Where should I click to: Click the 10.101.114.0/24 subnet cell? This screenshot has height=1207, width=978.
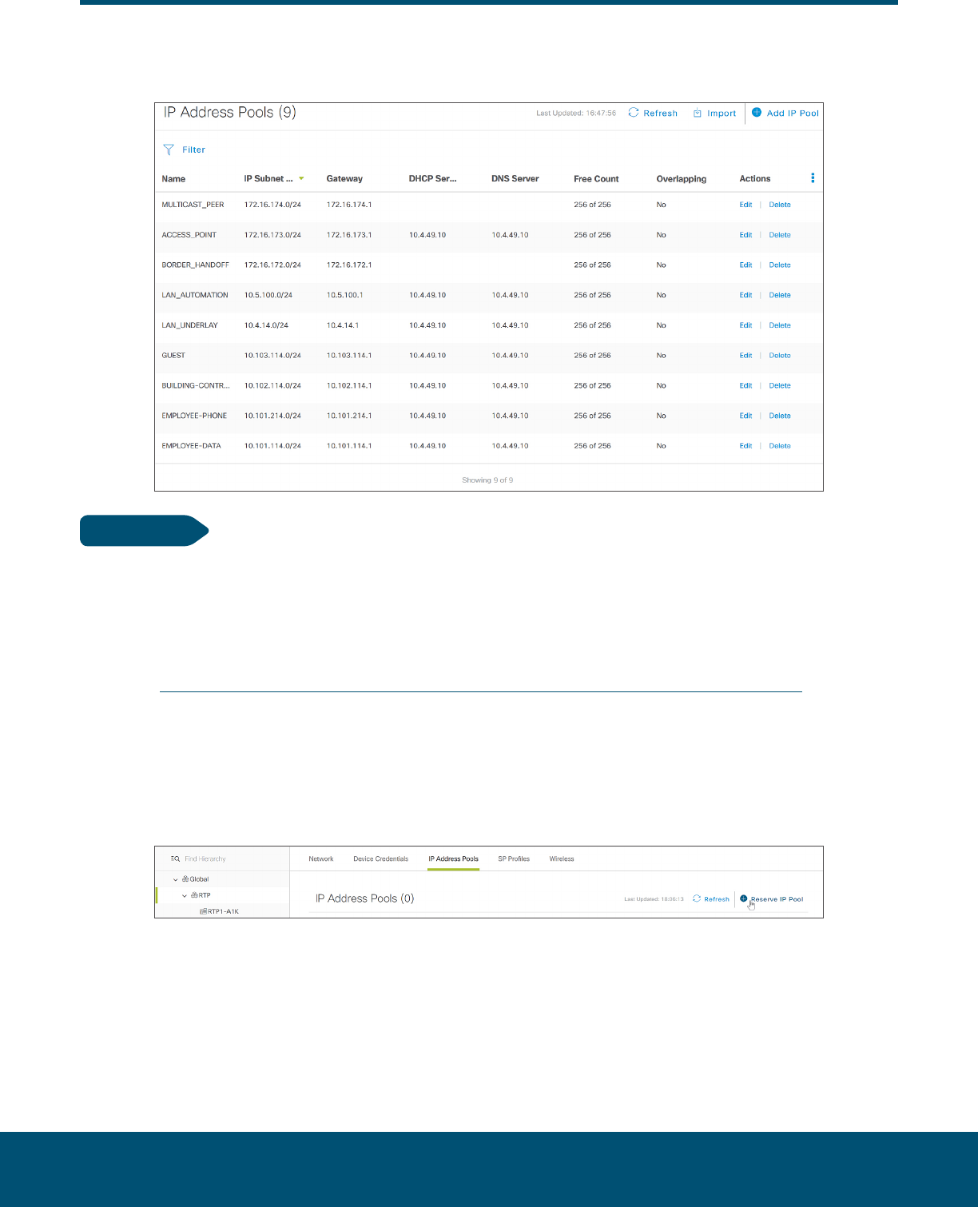(272, 446)
